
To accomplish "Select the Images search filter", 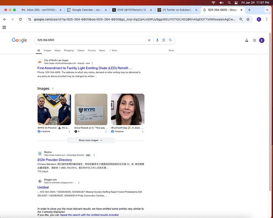I will pyautogui.click(x=47, y=50).
